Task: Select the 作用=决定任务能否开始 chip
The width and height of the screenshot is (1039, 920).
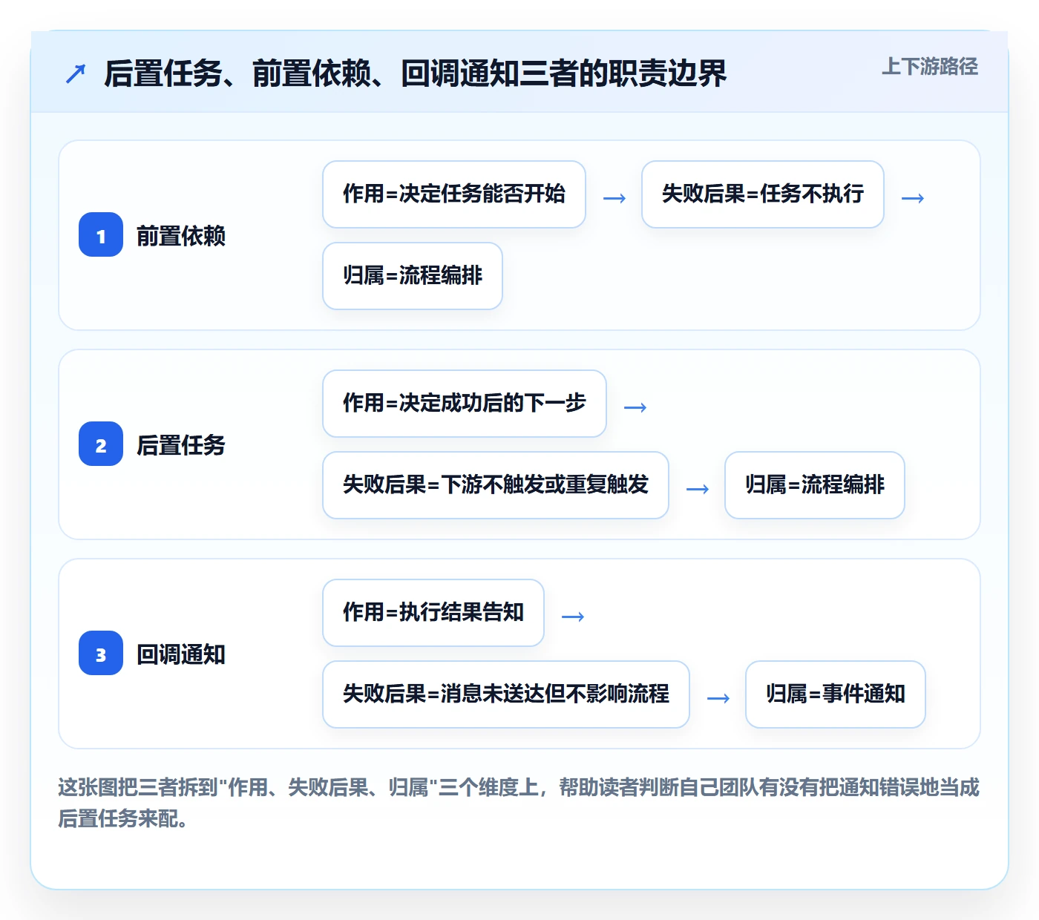Action: pos(454,194)
